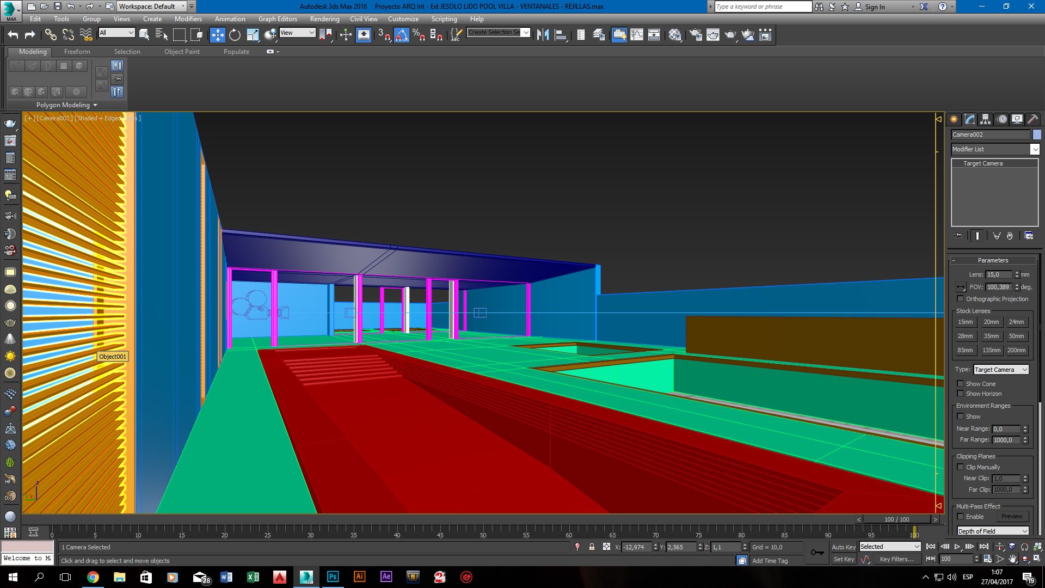Click the Snap Toggle icon
The height and width of the screenshot is (588, 1045).
click(x=383, y=34)
